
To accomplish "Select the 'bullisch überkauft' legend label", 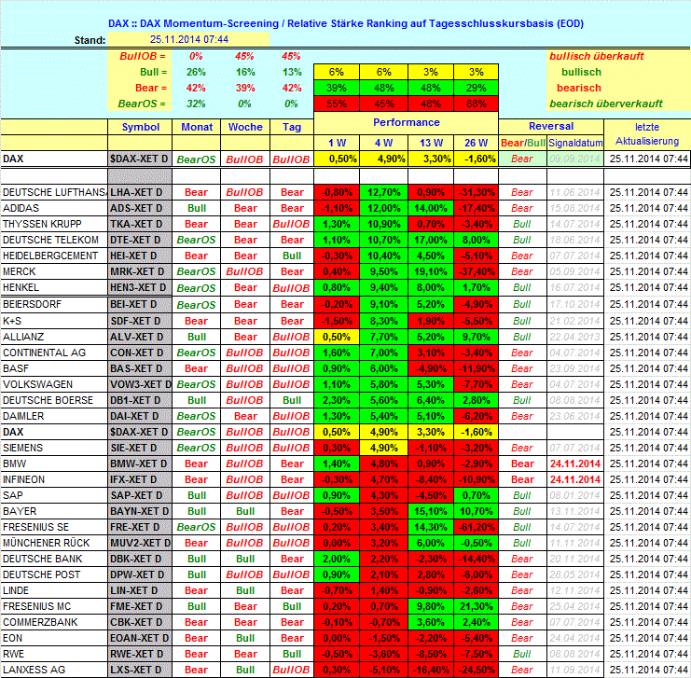I will point(596,56).
